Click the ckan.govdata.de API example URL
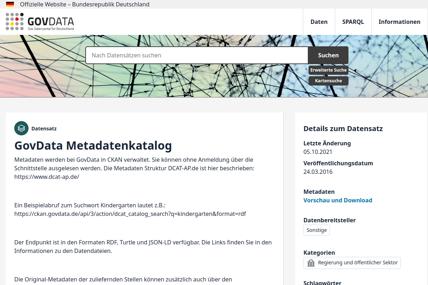The width and height of the screenshot is (428, 285). [x=130, y=214]
